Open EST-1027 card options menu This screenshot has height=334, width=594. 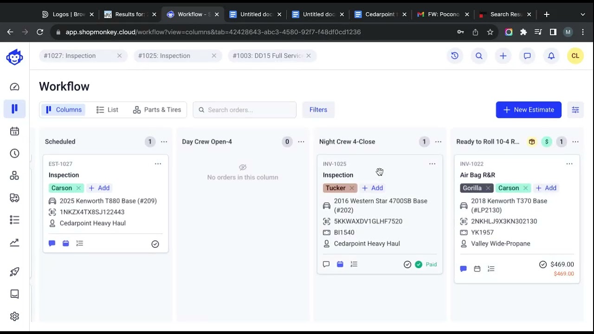coord(158,164)
